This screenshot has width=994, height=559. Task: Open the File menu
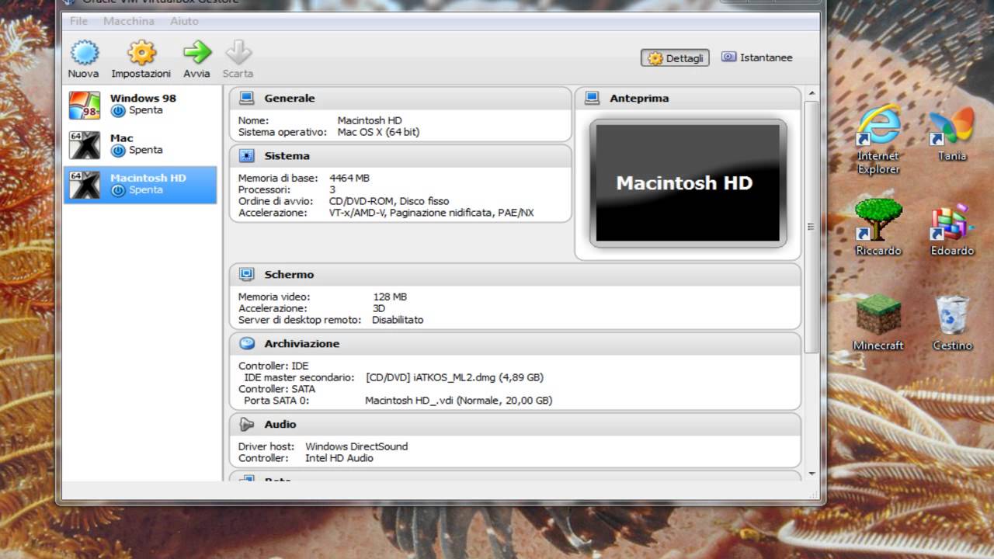tap(78, 21)
